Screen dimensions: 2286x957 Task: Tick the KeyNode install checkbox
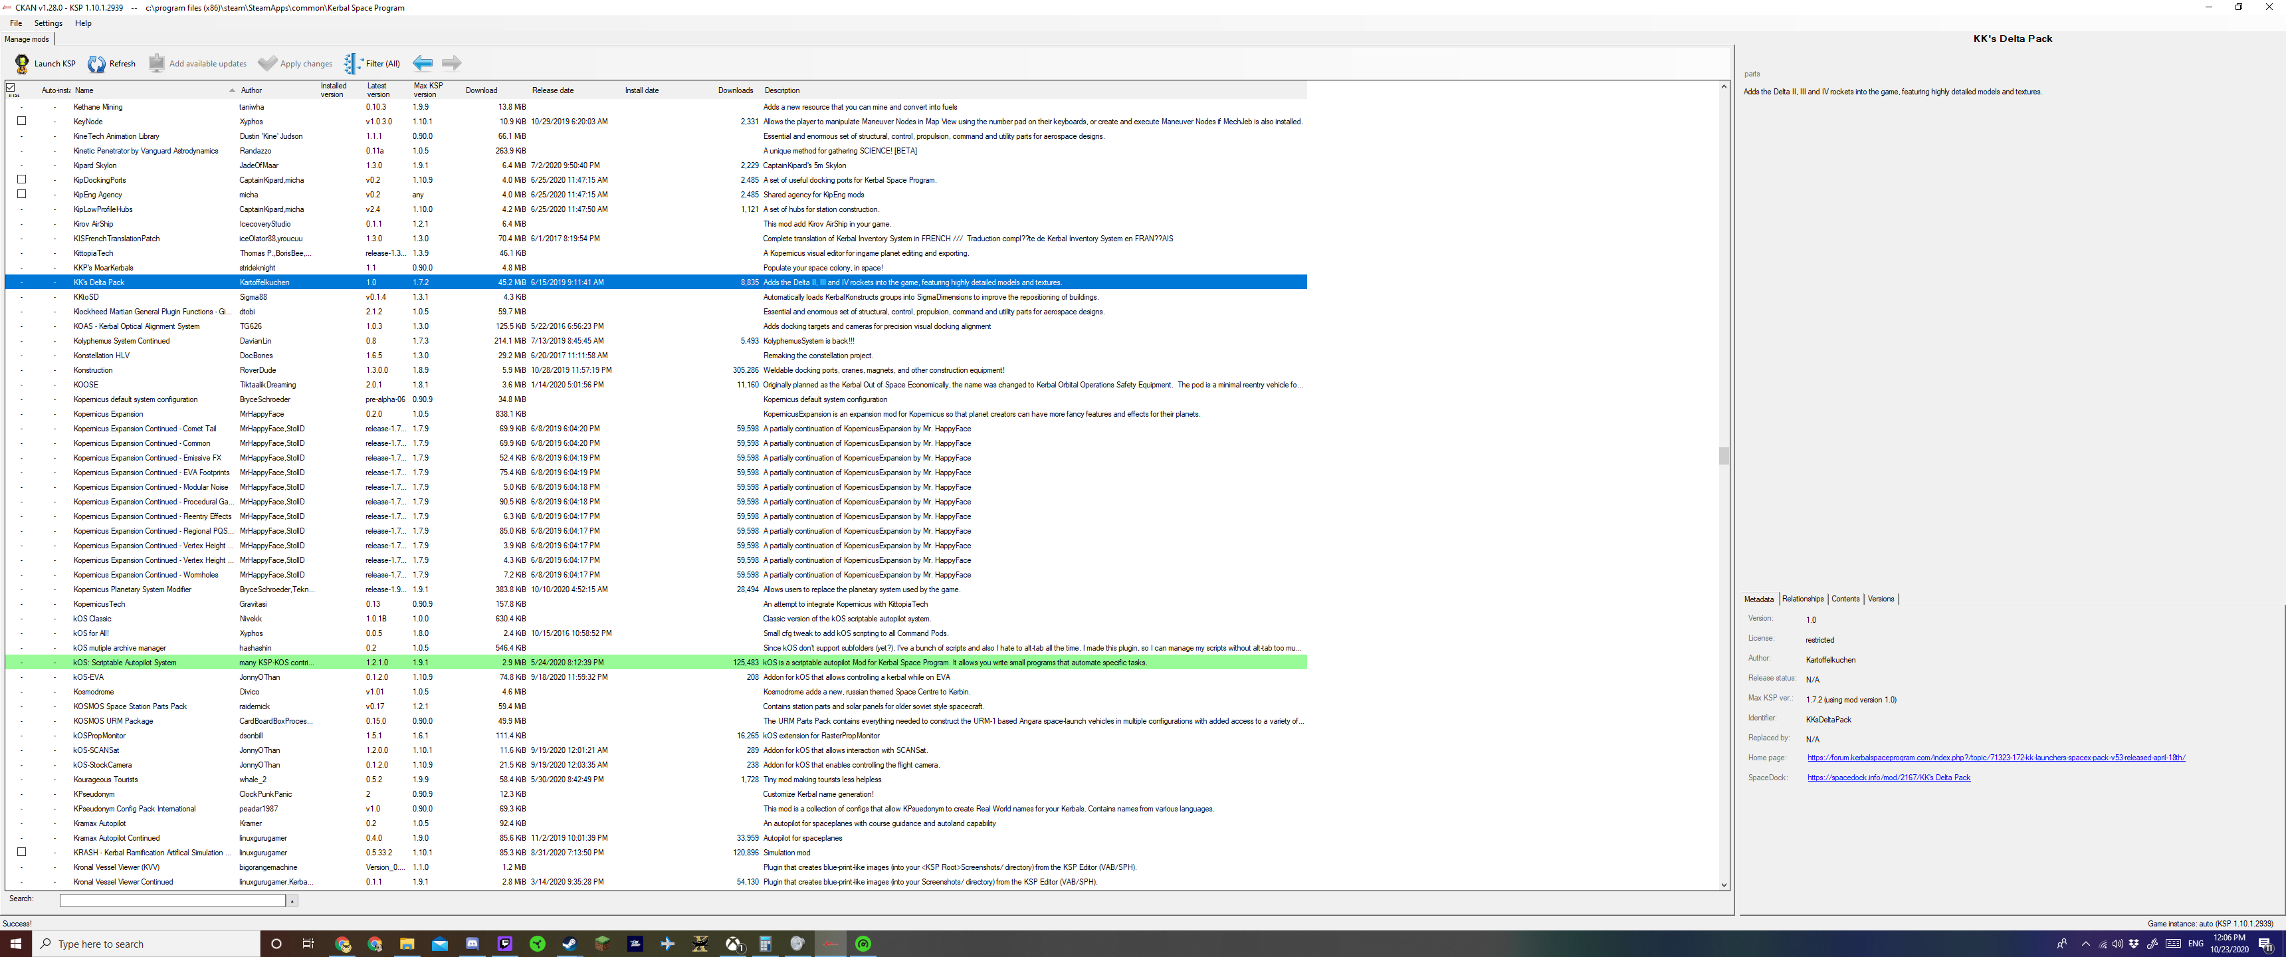click(x=21, y=121)
